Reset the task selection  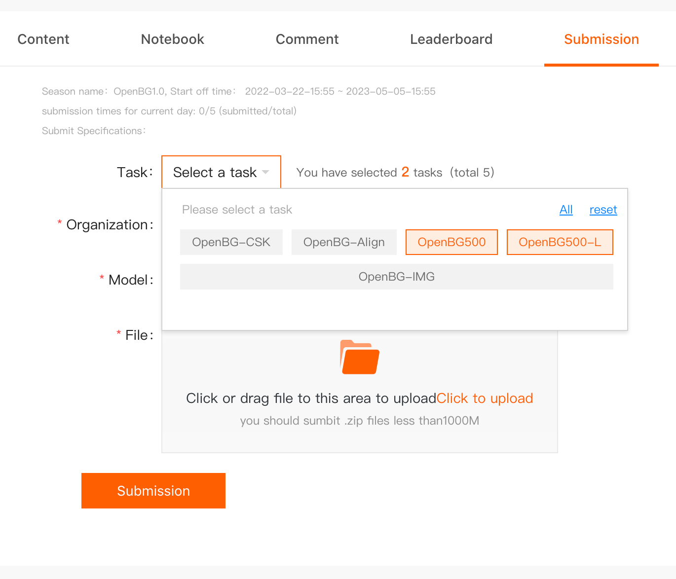[603, 210]
